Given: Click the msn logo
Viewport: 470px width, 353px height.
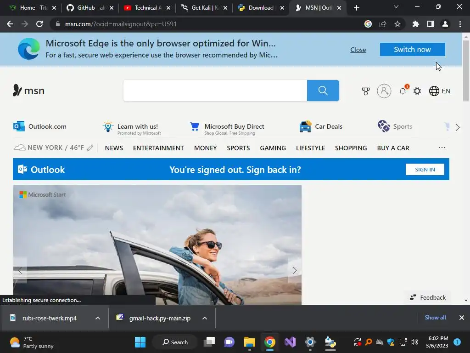Looking at the screenshot, I should [x=28, y=91].
